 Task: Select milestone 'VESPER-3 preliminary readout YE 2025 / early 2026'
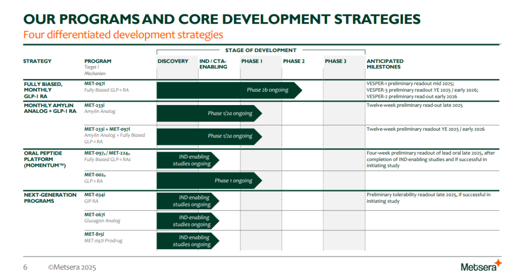coord(422,90)
